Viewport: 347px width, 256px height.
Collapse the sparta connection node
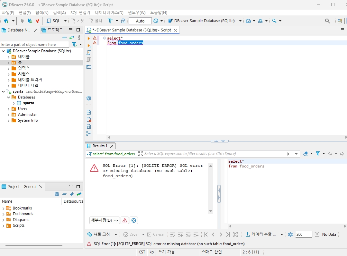tap(3, 91)
